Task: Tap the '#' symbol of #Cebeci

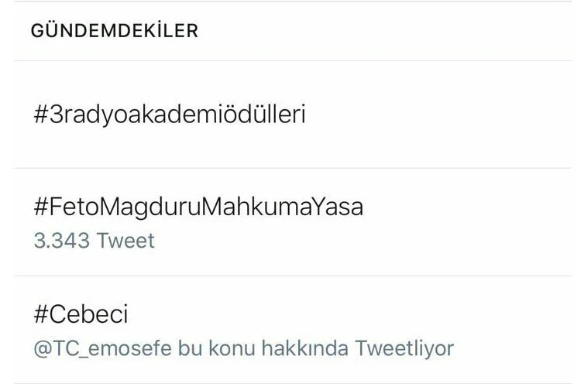Action: [41, 315]
